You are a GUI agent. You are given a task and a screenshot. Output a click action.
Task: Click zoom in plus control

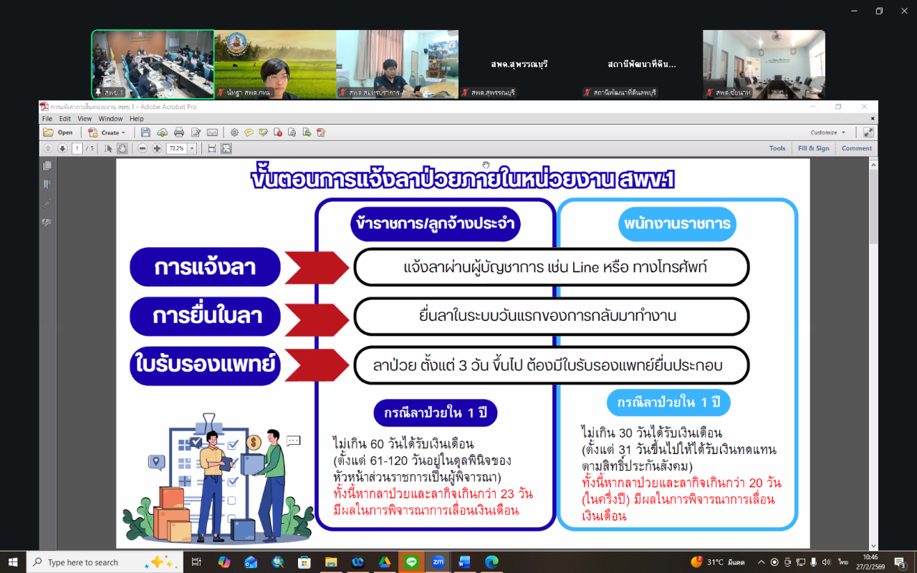click(155, 148)
